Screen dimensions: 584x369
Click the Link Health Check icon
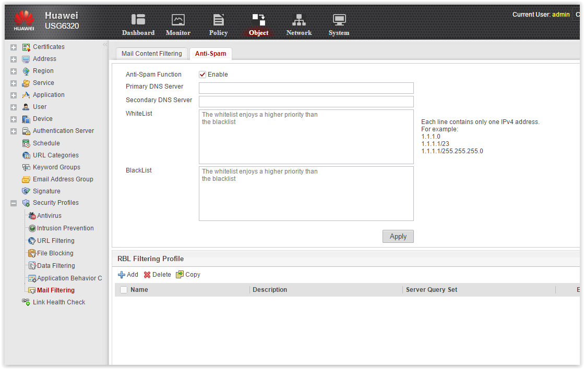point(26,302)
